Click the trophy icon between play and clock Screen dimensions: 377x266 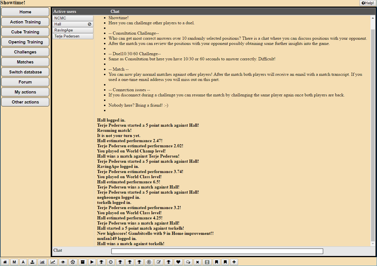(101, 262)
